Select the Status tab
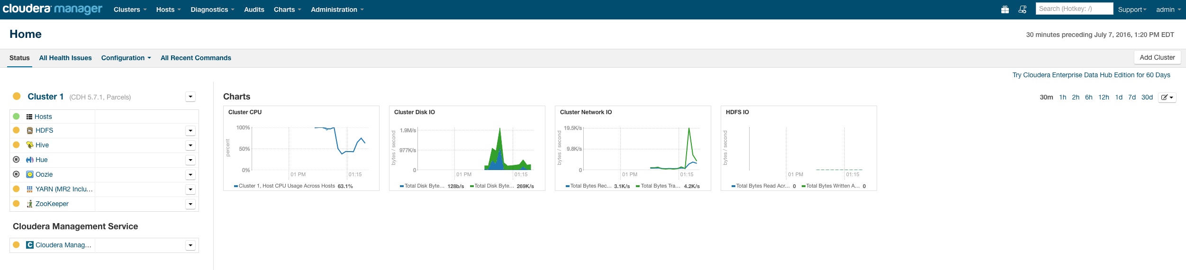This screenshot has width=1186, height=270. pos(19,58)
